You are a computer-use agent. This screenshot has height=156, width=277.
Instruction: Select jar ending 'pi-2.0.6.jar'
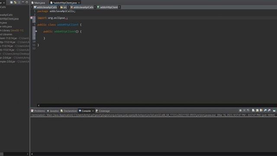pos(15,58)
